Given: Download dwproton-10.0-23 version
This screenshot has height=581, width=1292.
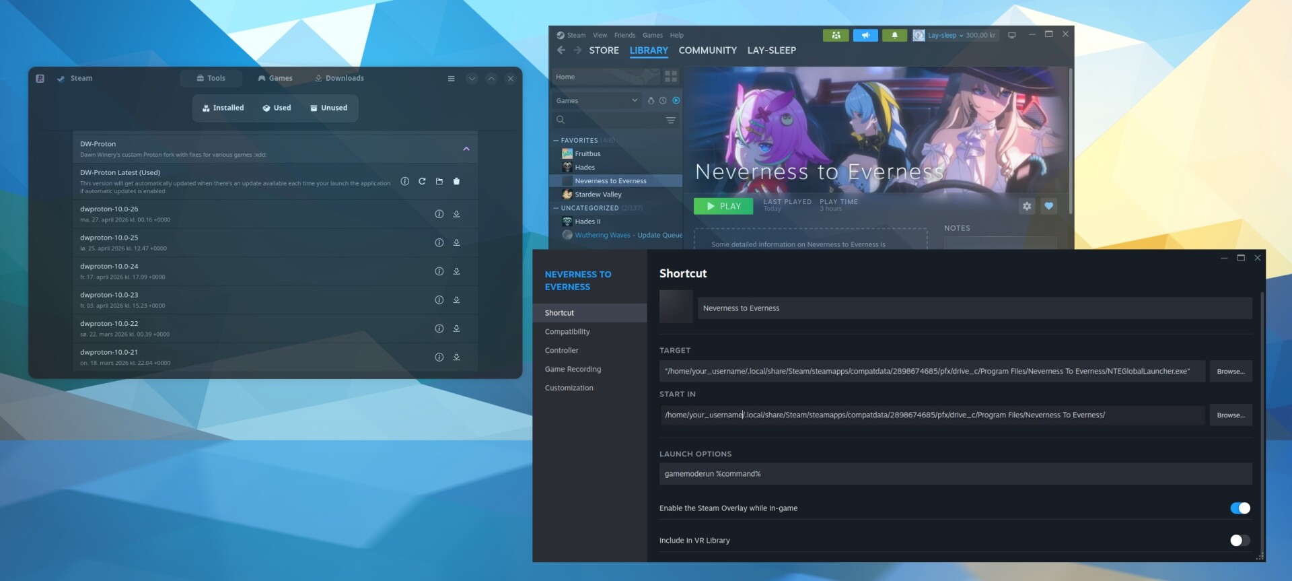Looking at the screenshot, I should click(x=456, y=300).
